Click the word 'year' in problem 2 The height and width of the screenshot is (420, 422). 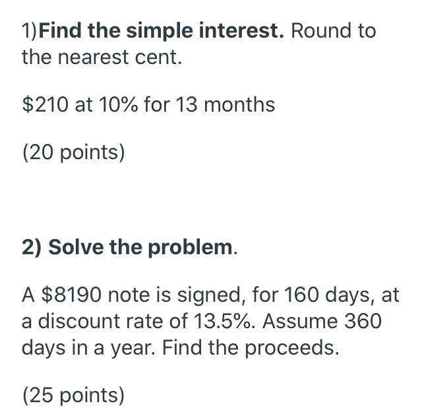point(132,349)
